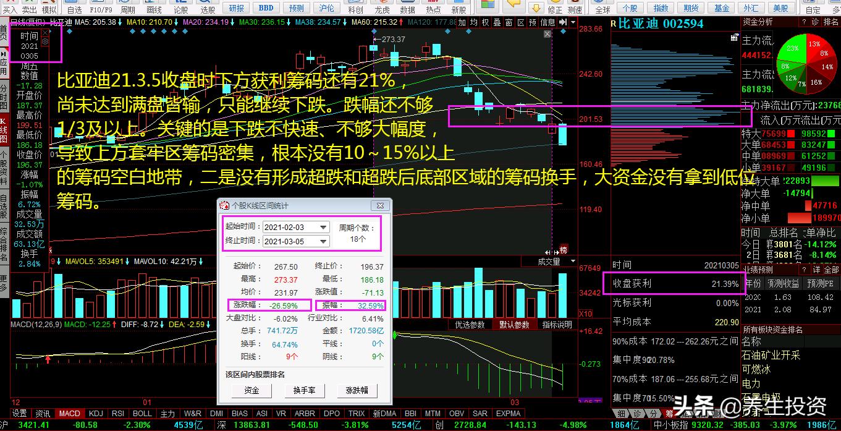Open the 热点 hotspot icon
Screen dimensions: 841x431
click(433, 7)
